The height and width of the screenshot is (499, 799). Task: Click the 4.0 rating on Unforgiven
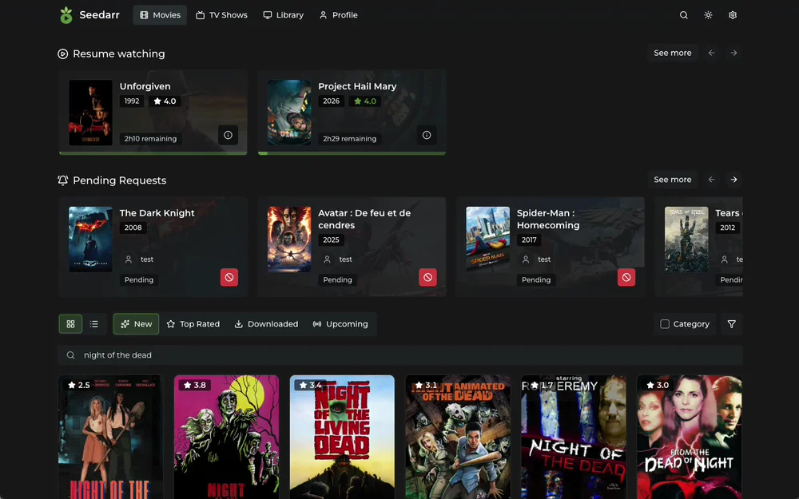tap(165, 101)
